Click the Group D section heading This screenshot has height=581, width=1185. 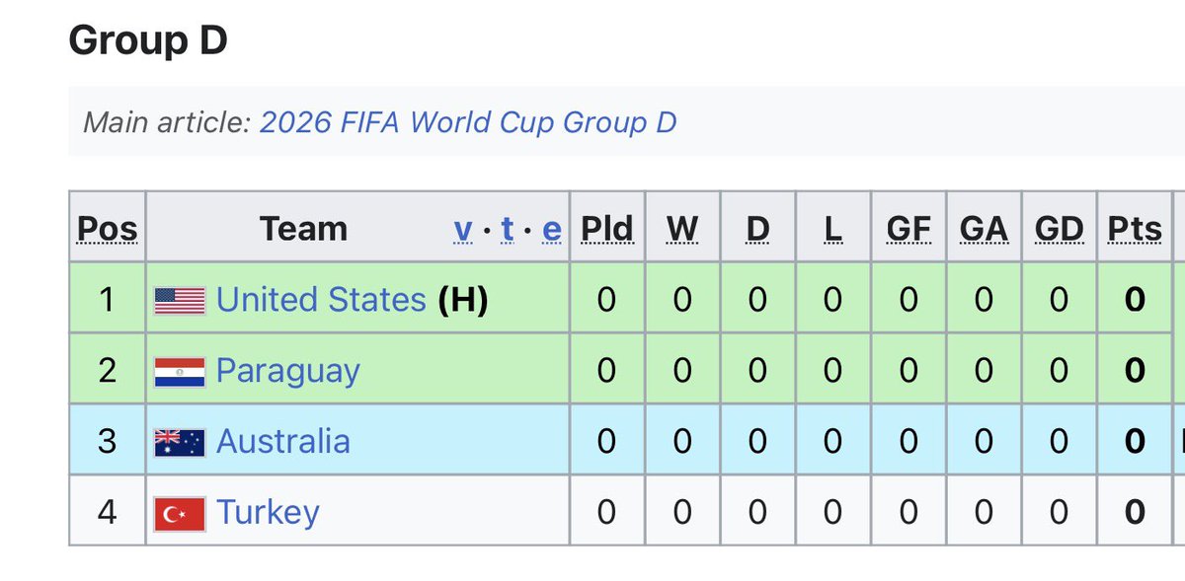[148, 40]
